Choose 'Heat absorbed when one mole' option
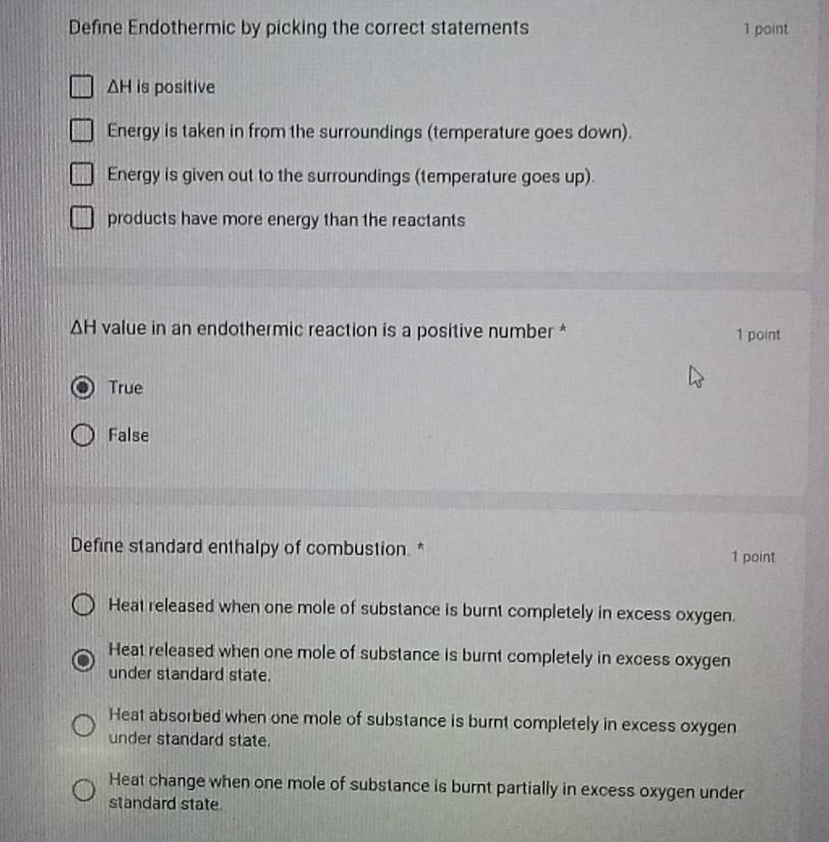 click(x=83, y=725)
